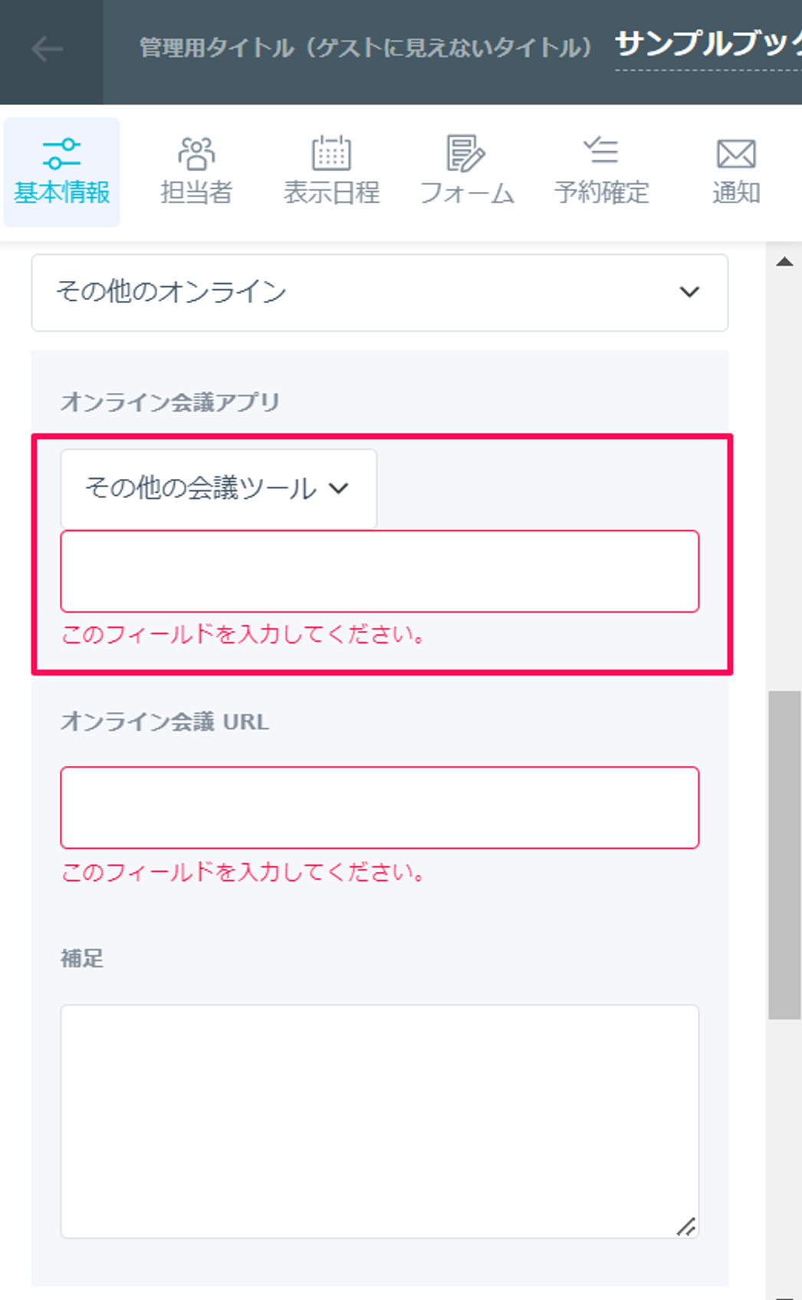This screenshot has width=802, height=1300.
Task: Switch to the フォーム tab label
Action: [x=466, y=192]
